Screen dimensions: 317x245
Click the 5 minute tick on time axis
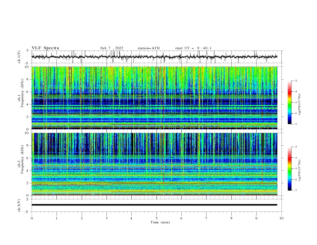156,218
